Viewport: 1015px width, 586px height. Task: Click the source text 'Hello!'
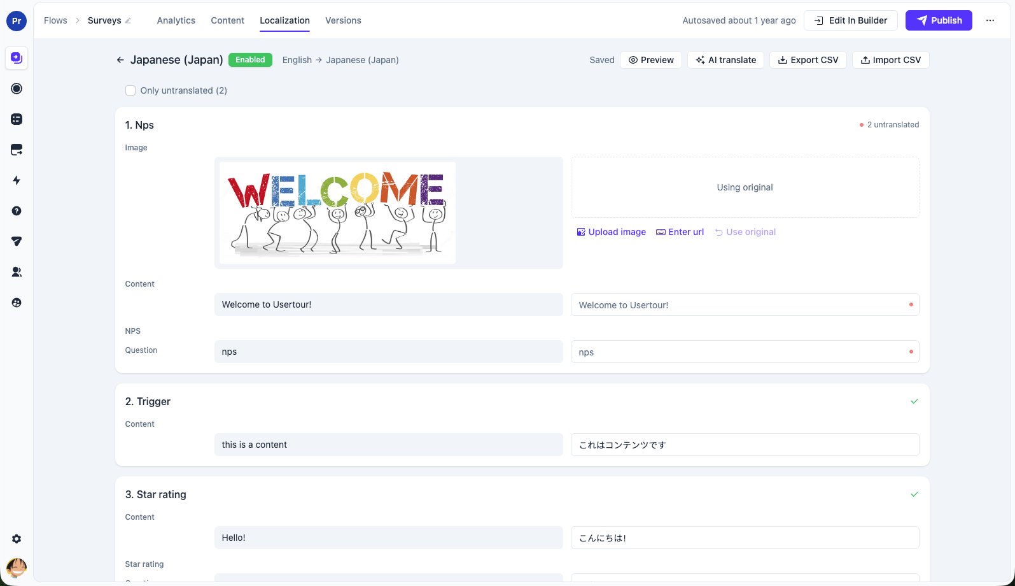click(234, 538)
